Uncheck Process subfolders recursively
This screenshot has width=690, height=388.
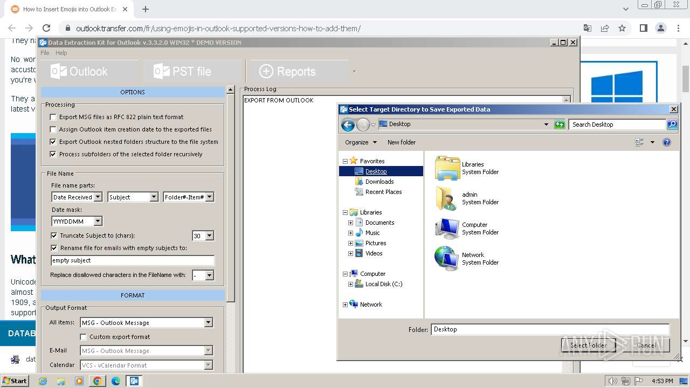pos(53,154)
